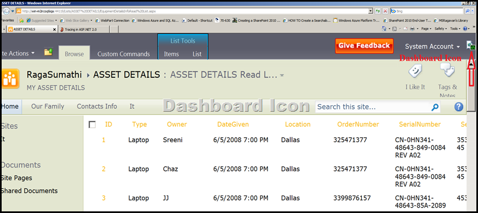
Task: Open Contacts Info navigation link
Action: pos(97,107)
